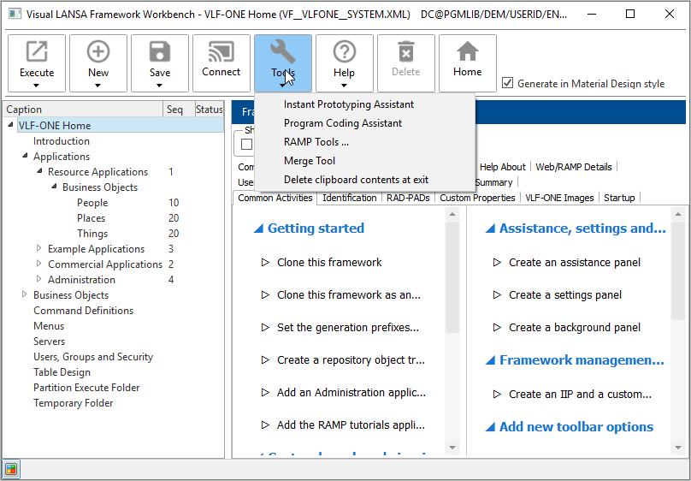Click the disabled Delete trash icon

406,51
